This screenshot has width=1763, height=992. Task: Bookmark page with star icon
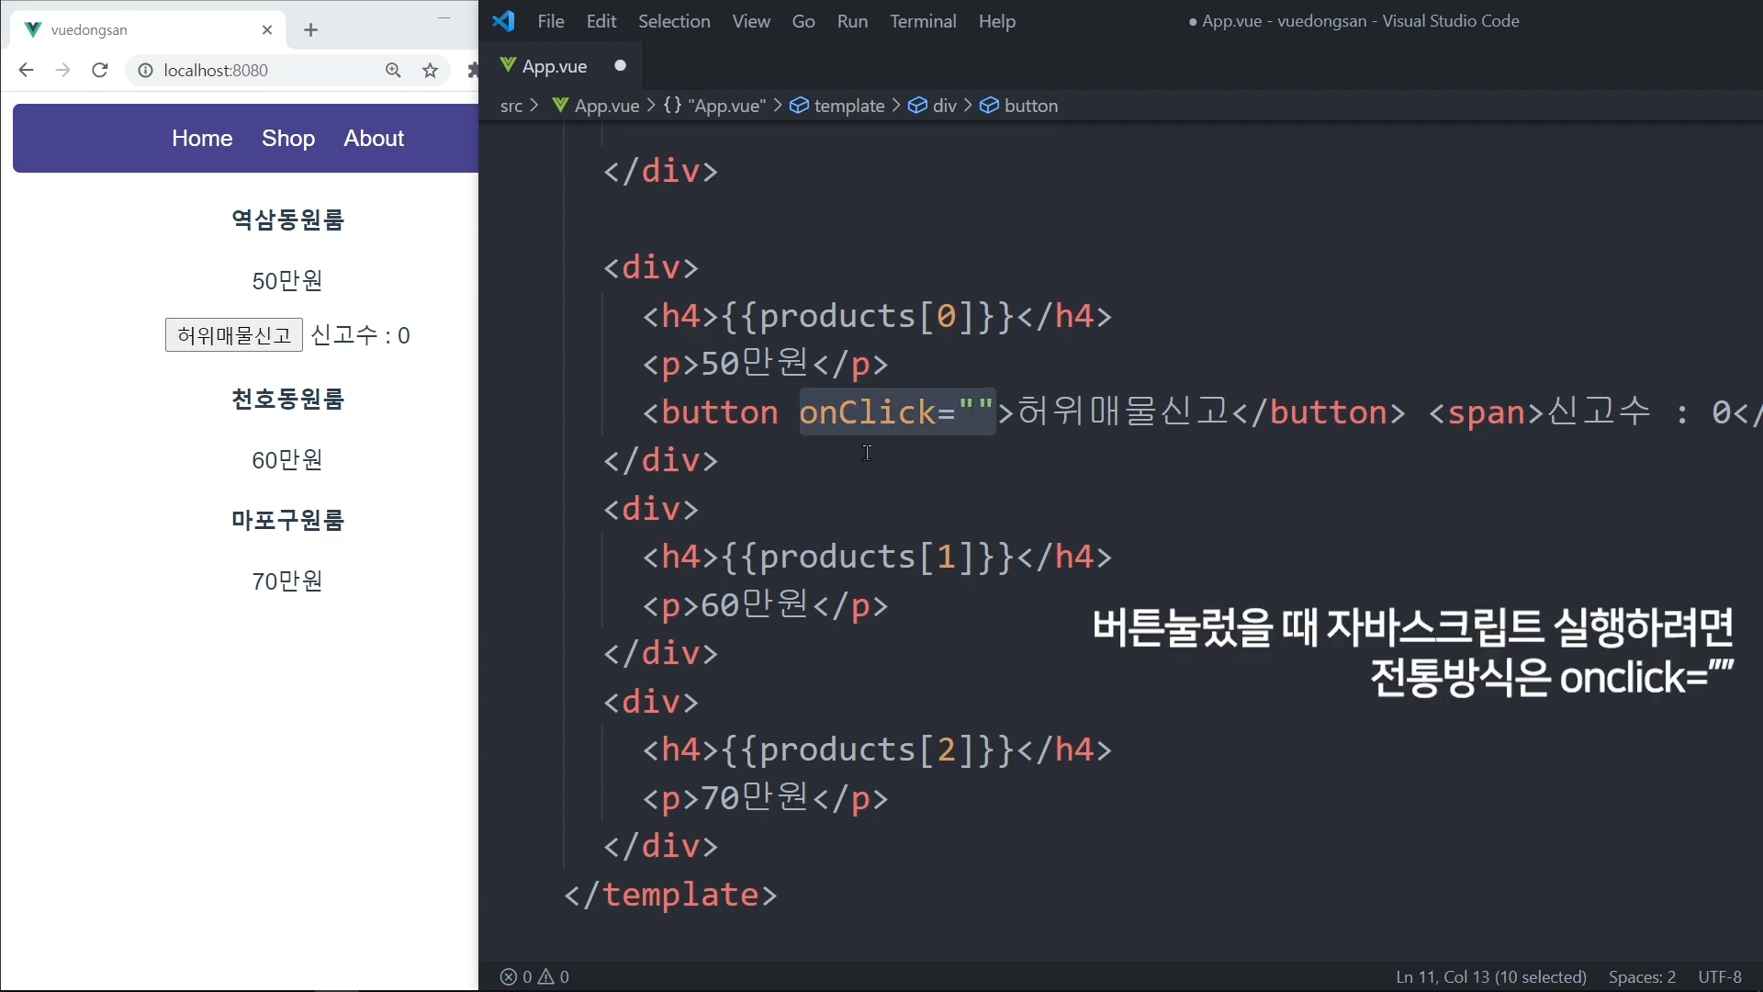coord(430,71)
